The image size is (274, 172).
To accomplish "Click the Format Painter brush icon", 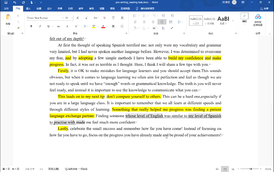I will (x=18, y=28).
